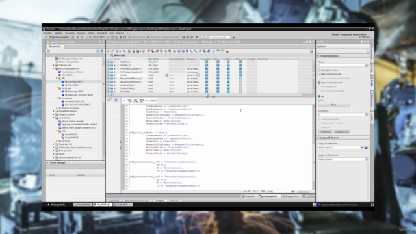The width and height of the screenshot is (416, 234).
Task: Select FB_Filler block in project tree
Action: (71, 85)
